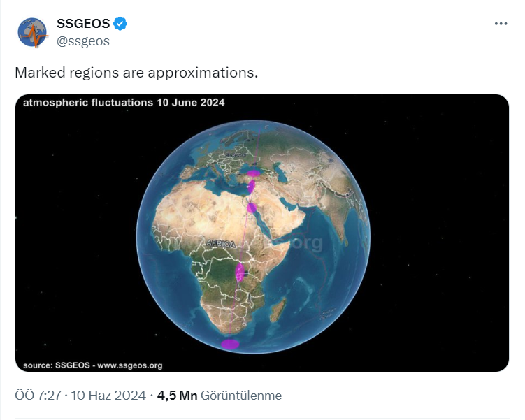Viewport: 525px width, 420px height.
Task: Click the magenta marker below South Africa
Action: point(229,343)
